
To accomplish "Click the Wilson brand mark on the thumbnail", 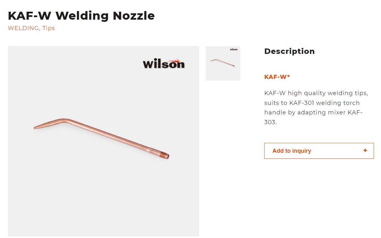I will (233, 49).
